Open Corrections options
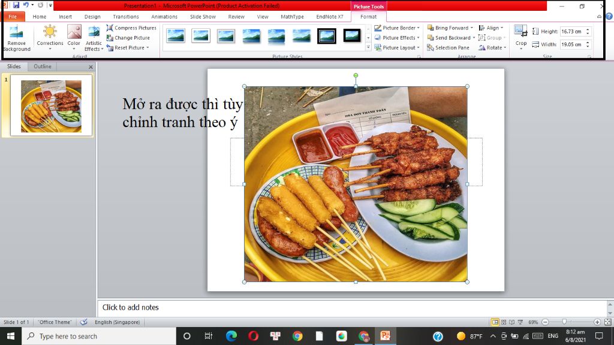Viewport: 614px width, 345px height. point(50,38)
